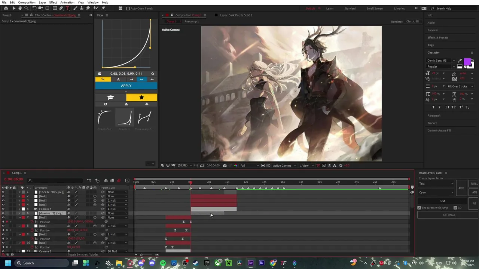Click the Frame Blending enable icon in timeline
Image resolution: width=479 pixels, height=269 pixels.
tap(112, 181)
